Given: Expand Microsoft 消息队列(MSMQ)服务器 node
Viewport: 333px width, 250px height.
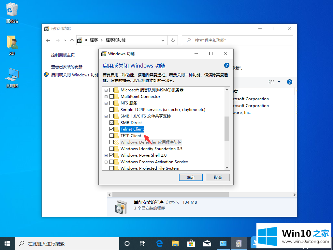Looking at the screenshot, I should point(106,90).
